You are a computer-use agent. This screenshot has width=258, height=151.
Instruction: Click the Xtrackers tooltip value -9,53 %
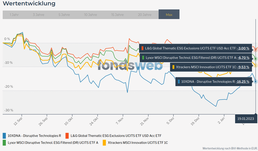tap(243, 67)
